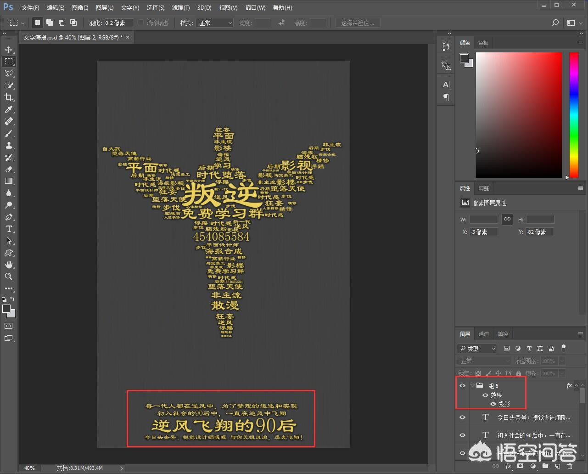The height and width of the screenshot is (474, 588).
Task: Click the 羽化 feather input field
Action: click(x=118, y=23)
